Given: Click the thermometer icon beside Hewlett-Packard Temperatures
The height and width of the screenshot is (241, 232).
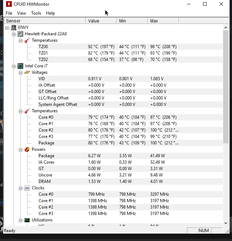Looking at the screenshot, I should pyautogui.click(x=27, y=40).
